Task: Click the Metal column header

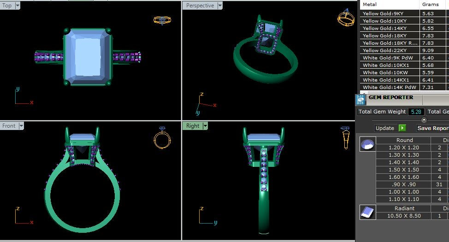Action: [389, 4]
